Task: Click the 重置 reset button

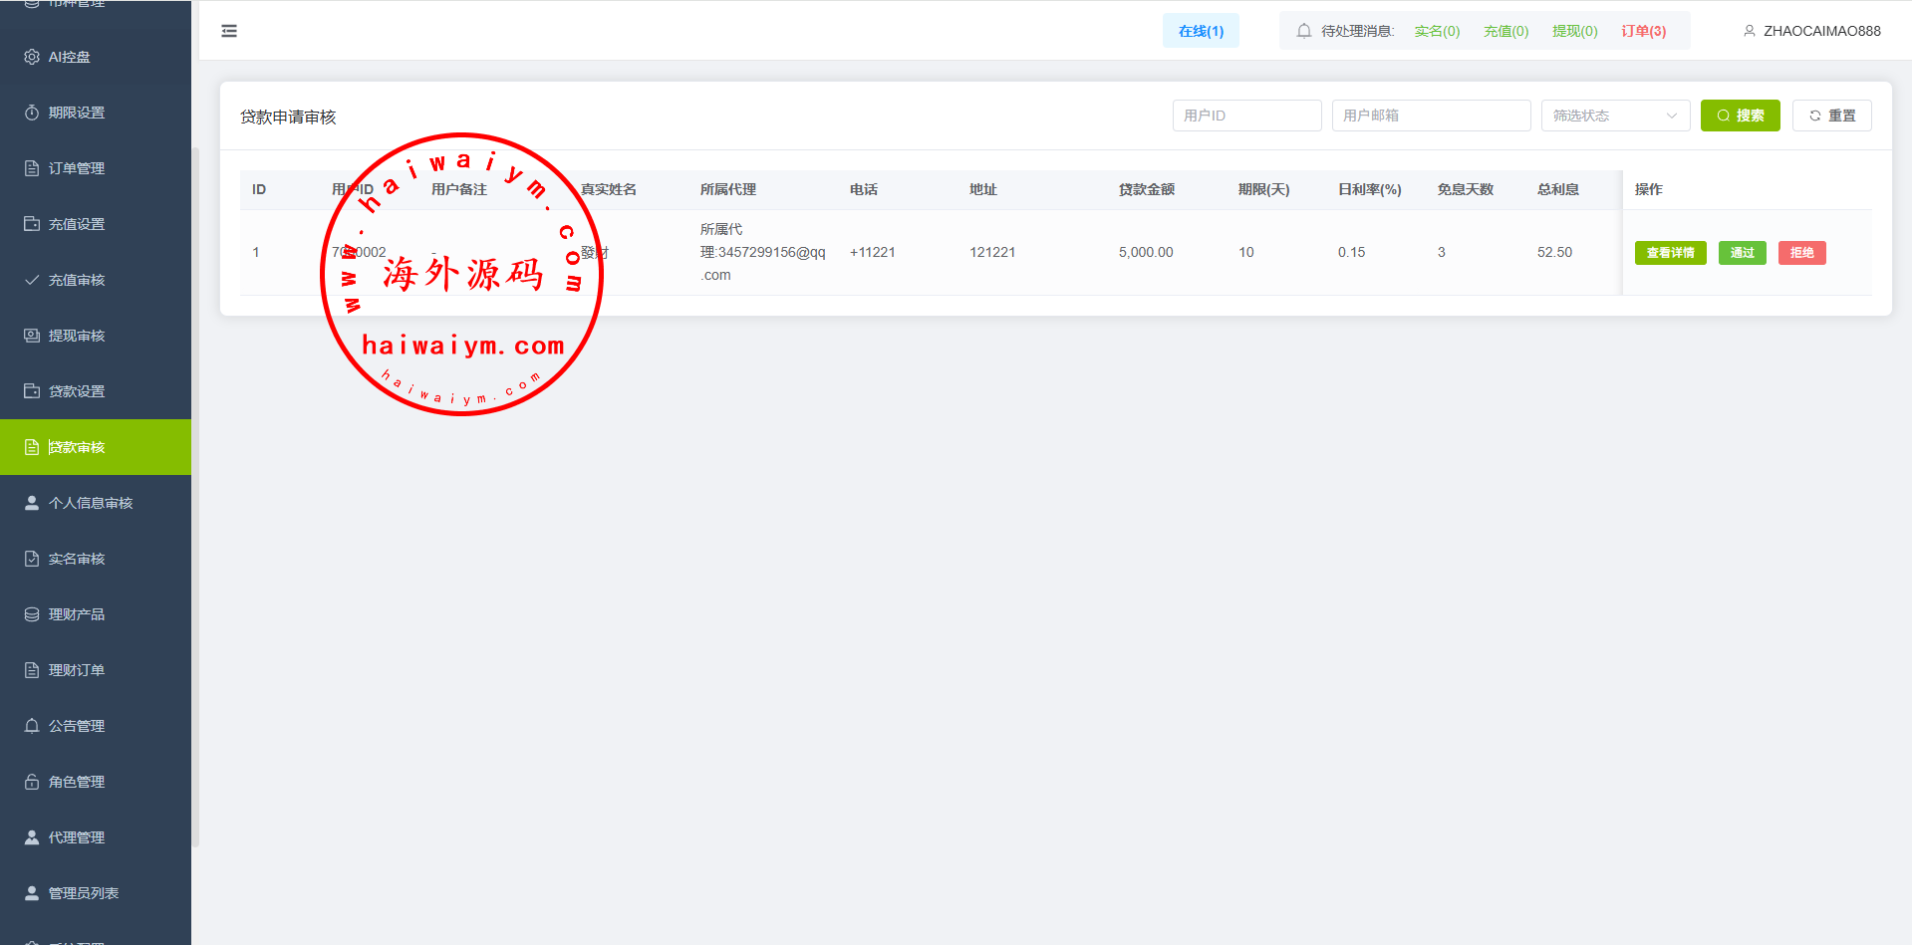Action: coord(1831,116)
